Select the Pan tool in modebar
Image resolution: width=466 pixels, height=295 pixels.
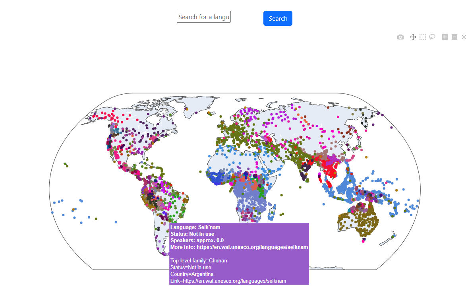coord(413,37)
